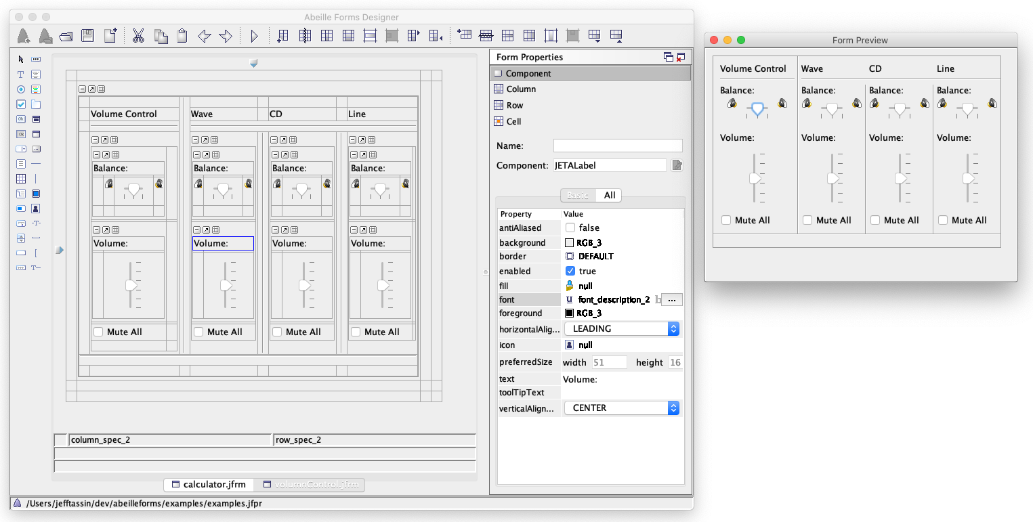
Task: Switch to the volumnControl.jfrm tab
Action: [x=311, y=485]
